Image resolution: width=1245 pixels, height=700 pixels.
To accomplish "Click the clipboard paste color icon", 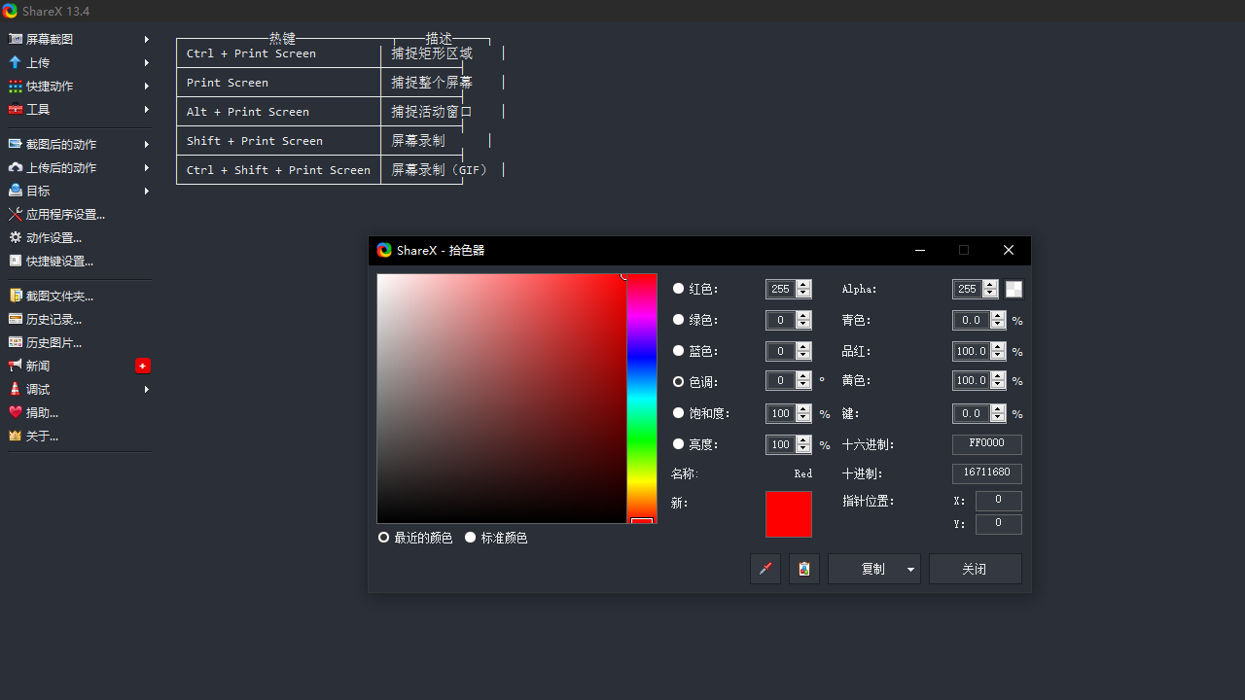I will click(804, 569).
